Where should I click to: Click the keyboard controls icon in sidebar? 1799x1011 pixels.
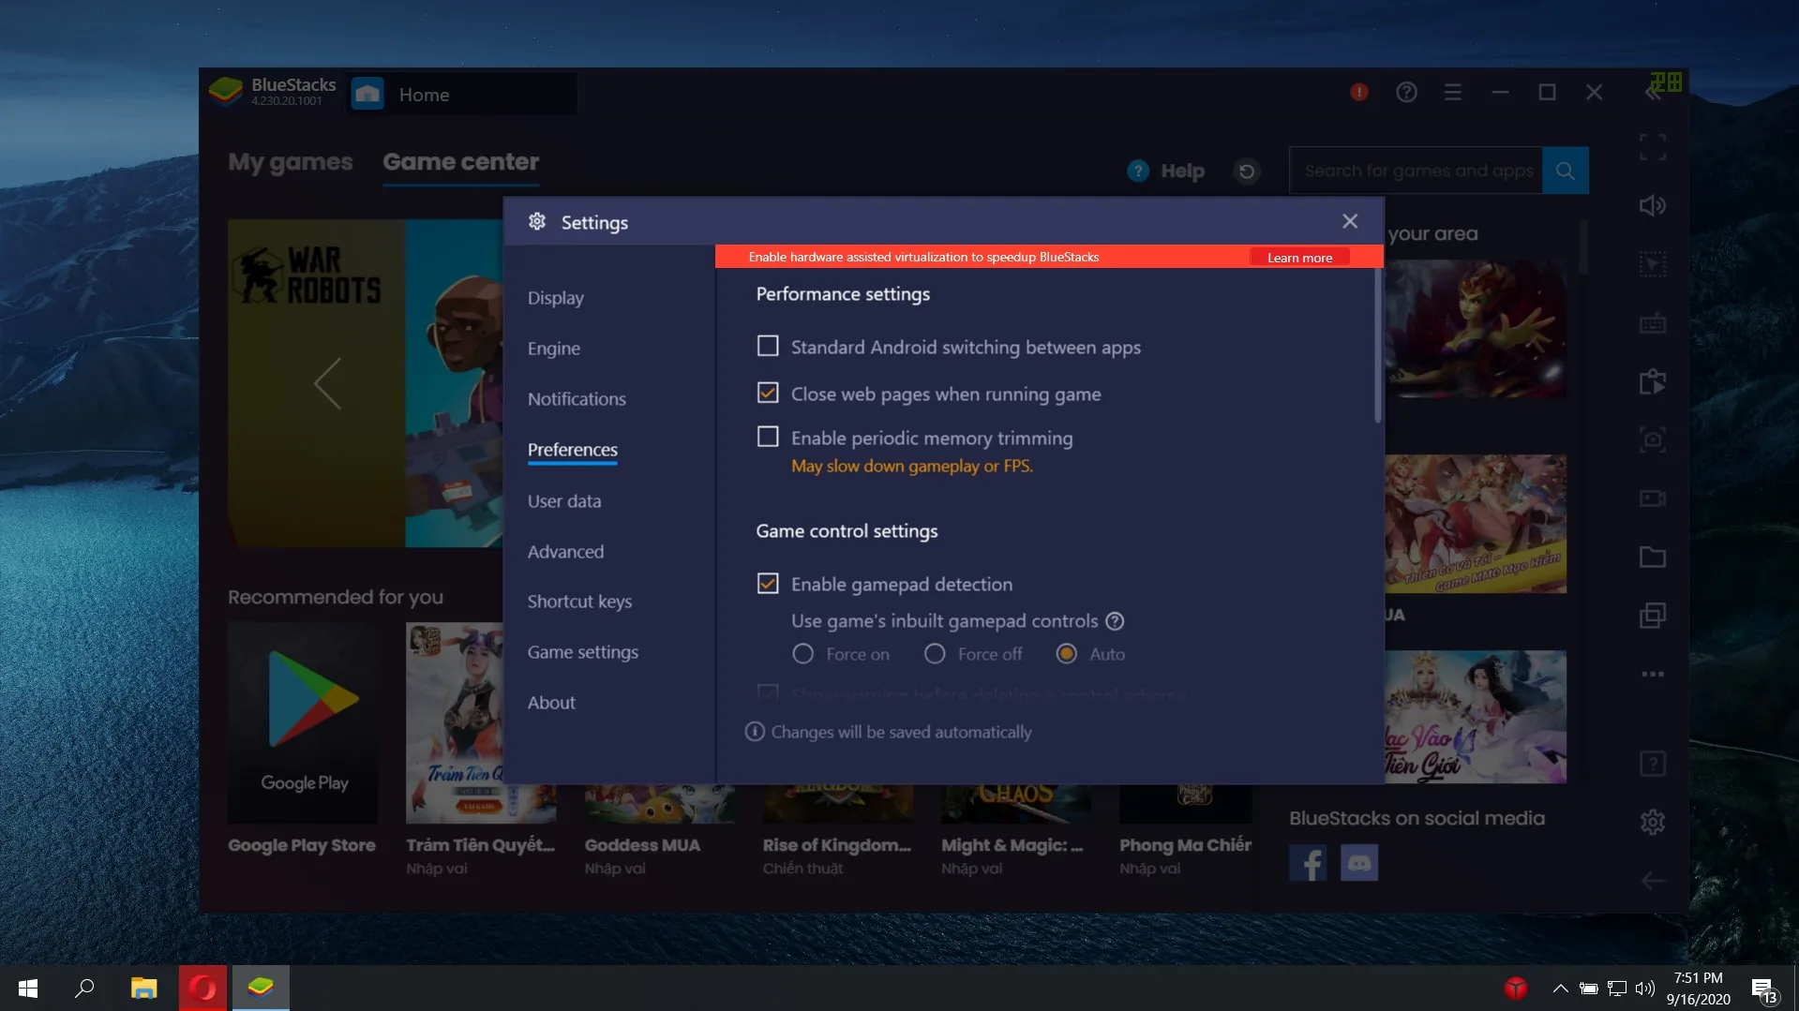1652,323
